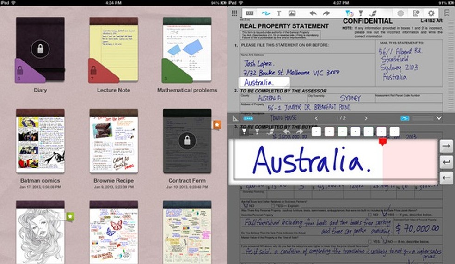Viewport: 455px width, 264px height.
Task: Tap the ruler triangle icon in zoom bar
Action: click(x=235, y=118)
